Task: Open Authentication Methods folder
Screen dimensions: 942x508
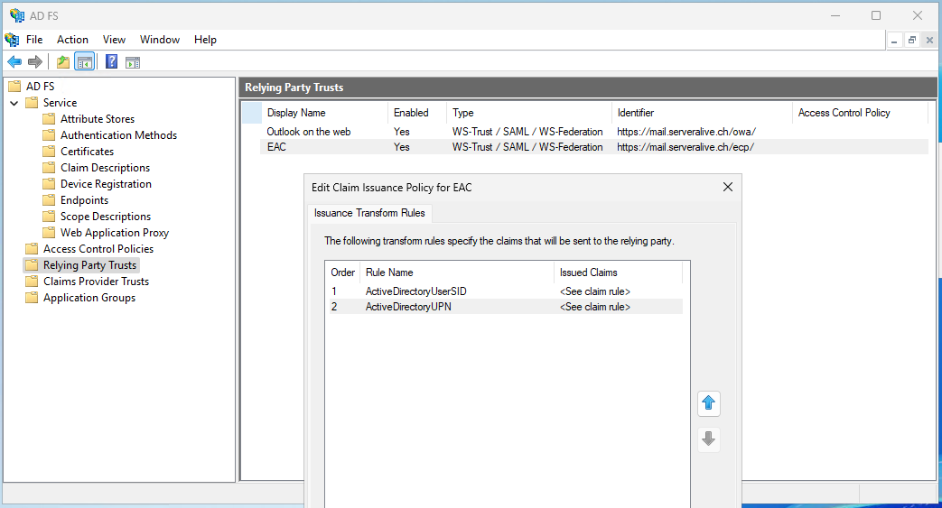Action: (119, 135)
